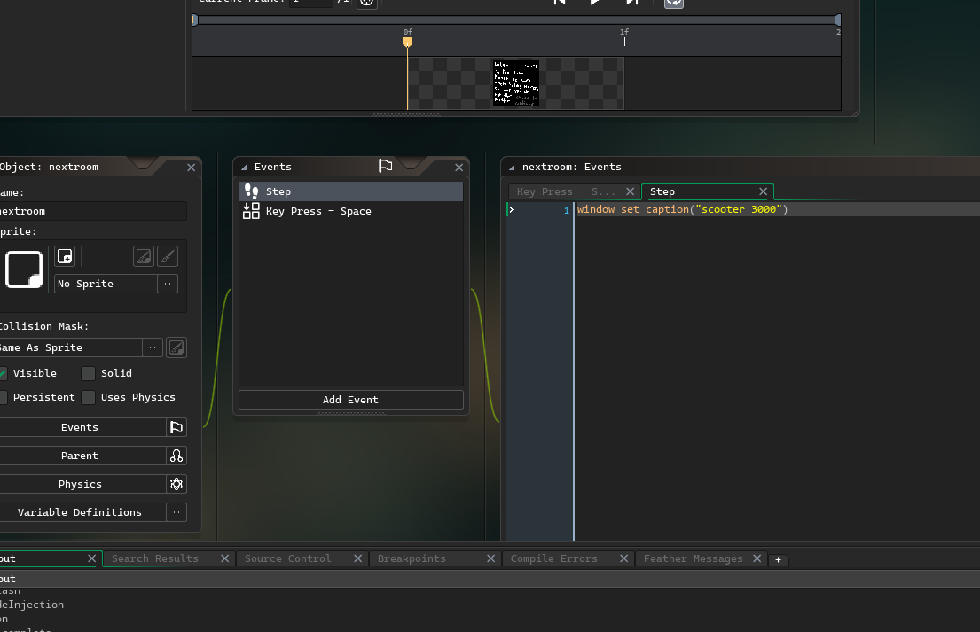Toggle the Visible checkbox
Screen dimensions: 980x632
pyautogui.click(x=3, y=373)
